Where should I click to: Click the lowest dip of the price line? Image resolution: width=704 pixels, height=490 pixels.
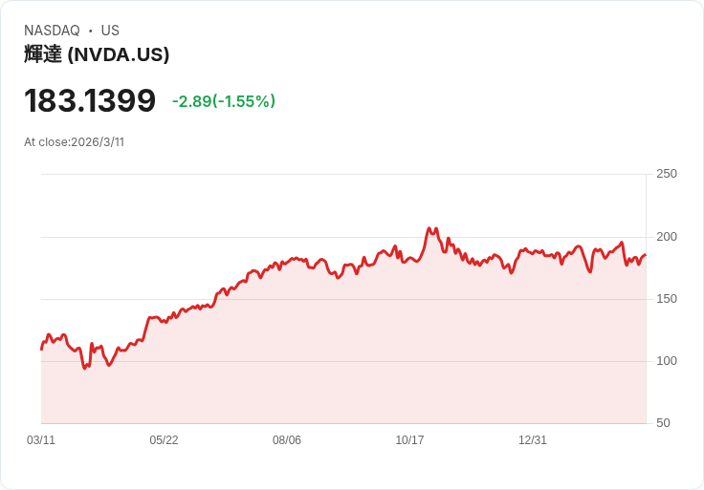85,368
